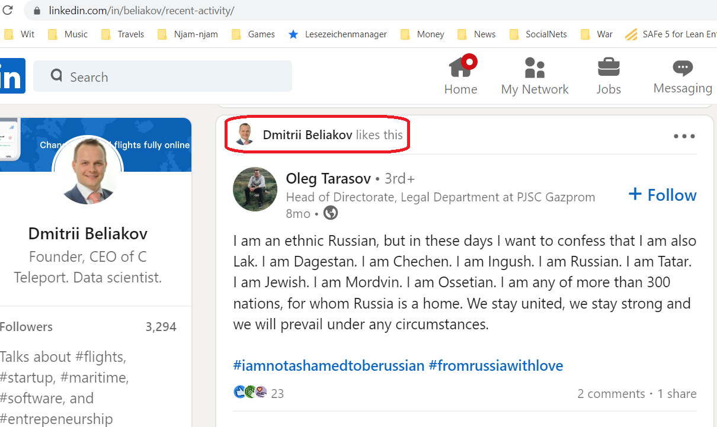Open the Njam-njam bookmarks folder

(188, 34)
